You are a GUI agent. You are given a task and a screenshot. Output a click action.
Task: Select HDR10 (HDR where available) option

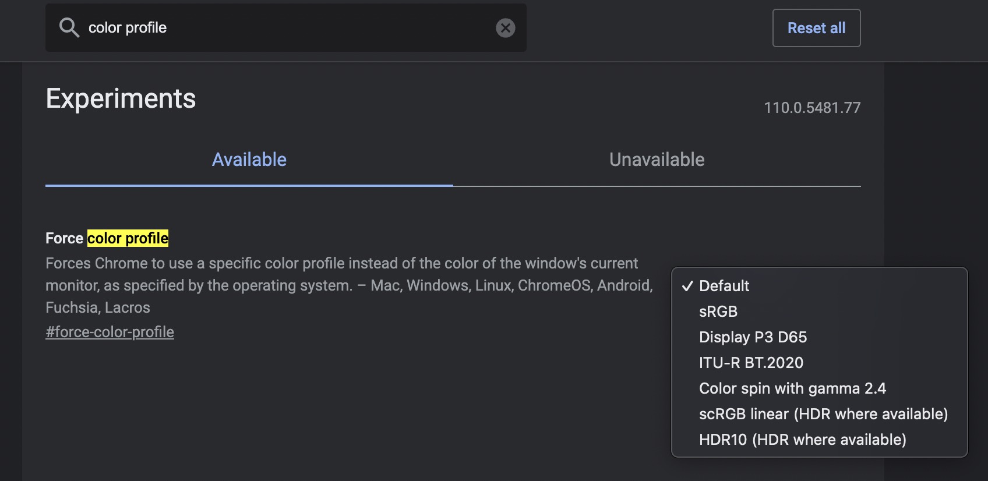click(x=802, y=440)
